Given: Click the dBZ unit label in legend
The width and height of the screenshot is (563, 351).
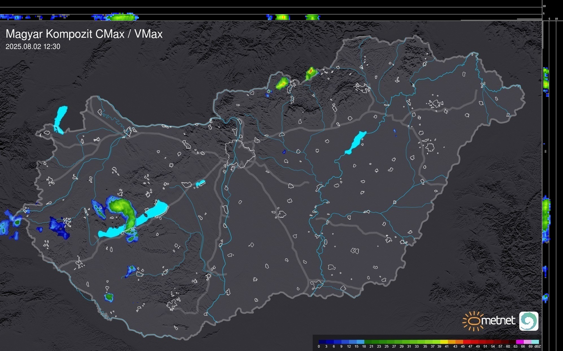Looking at the screenshot, I should tap(537, 346).
